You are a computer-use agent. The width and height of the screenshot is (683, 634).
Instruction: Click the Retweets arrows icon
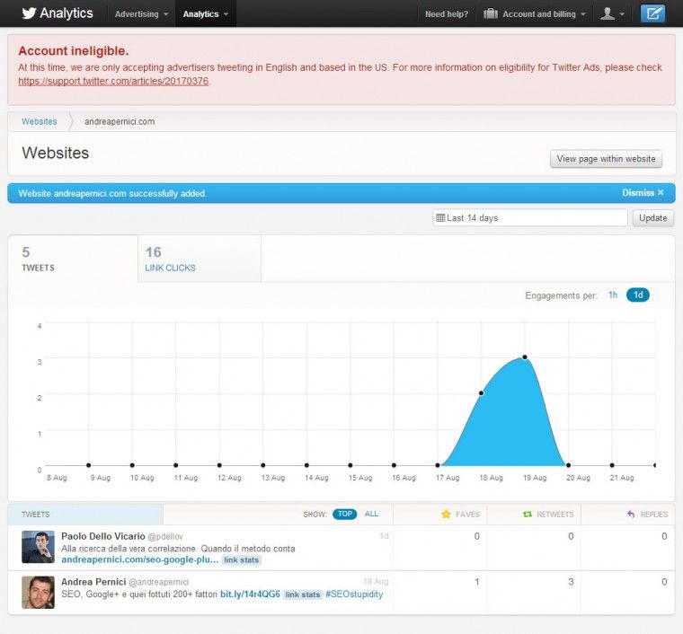pyautogui.click(x=527, y=515)
